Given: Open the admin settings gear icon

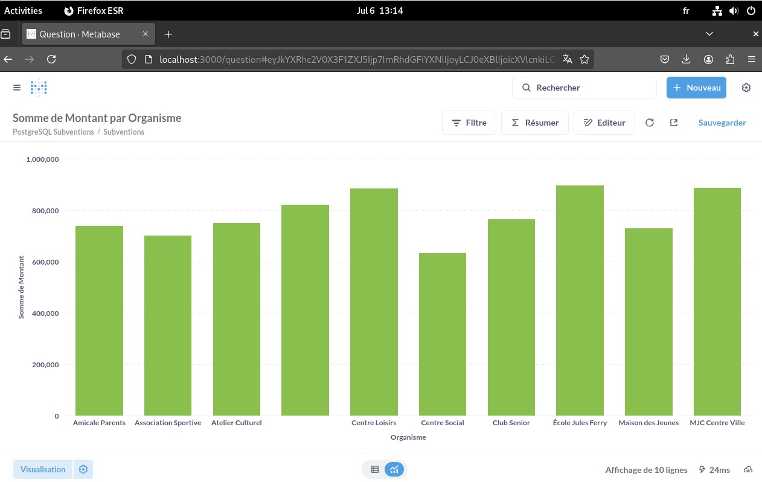Looking at the screenshot, I should click(x=746, y=88).
